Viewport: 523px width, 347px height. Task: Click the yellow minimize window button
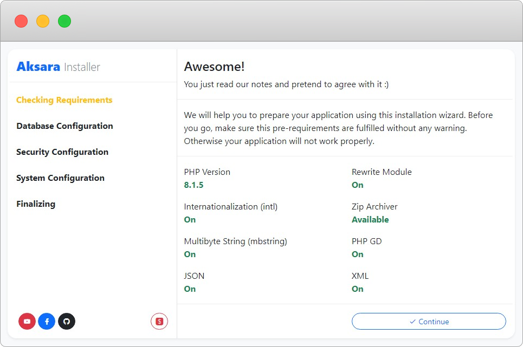(43, 21)
